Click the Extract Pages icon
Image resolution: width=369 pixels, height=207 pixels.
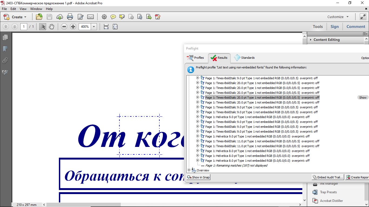149,17
